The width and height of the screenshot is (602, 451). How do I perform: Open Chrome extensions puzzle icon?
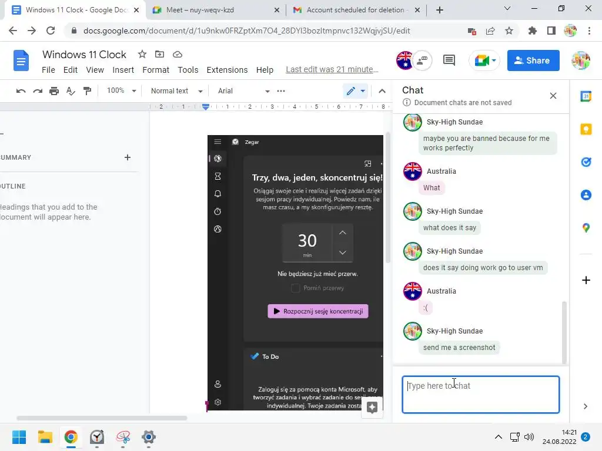click(532, 31)
